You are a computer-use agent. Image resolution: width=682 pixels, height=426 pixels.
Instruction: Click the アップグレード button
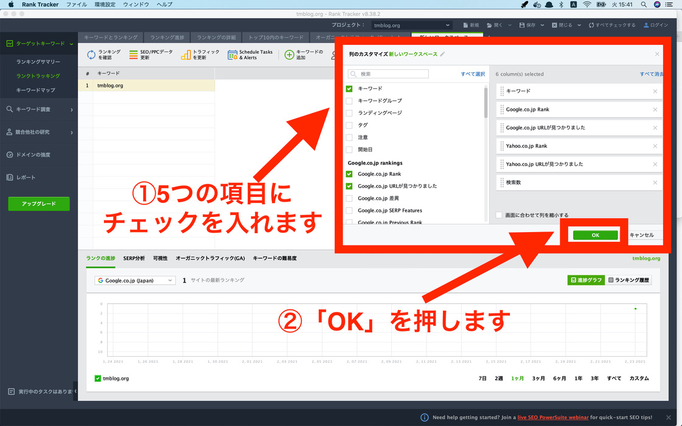click(39, 204)
